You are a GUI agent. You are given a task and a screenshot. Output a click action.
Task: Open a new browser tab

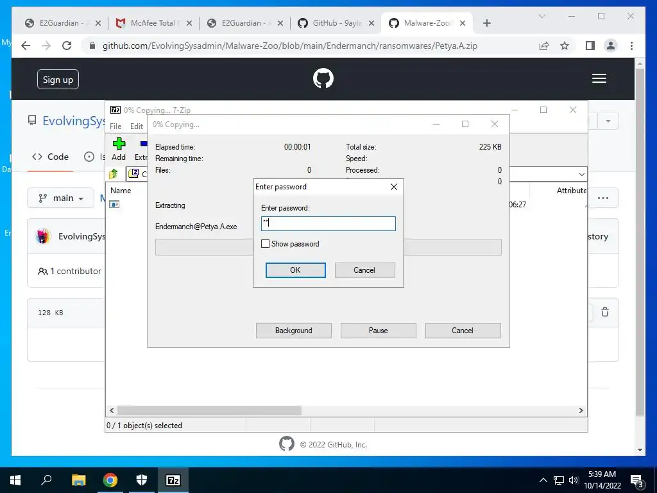(486, 23)
